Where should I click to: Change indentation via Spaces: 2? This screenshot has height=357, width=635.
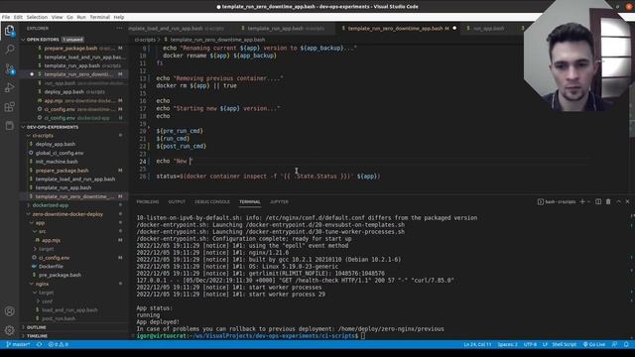[507, 344]
